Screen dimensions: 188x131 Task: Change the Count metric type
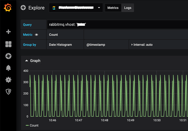53,35
